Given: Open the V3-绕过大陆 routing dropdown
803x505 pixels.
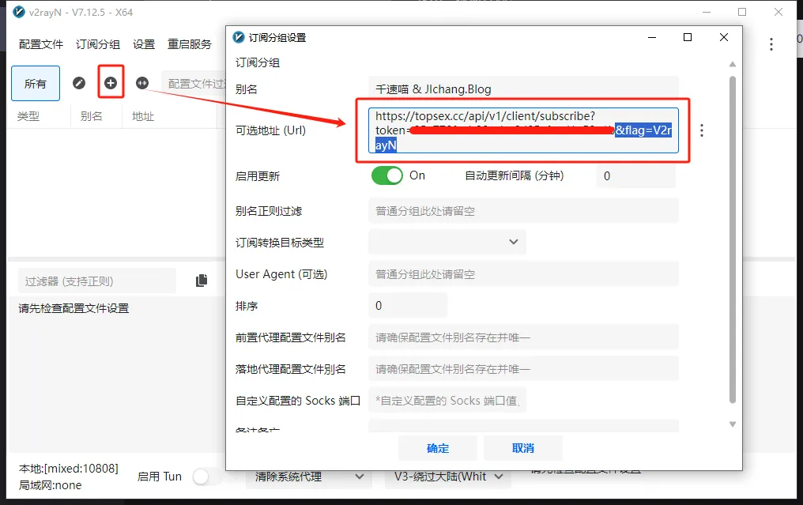Looking at the screenshot, I should (x=447, y=477).
